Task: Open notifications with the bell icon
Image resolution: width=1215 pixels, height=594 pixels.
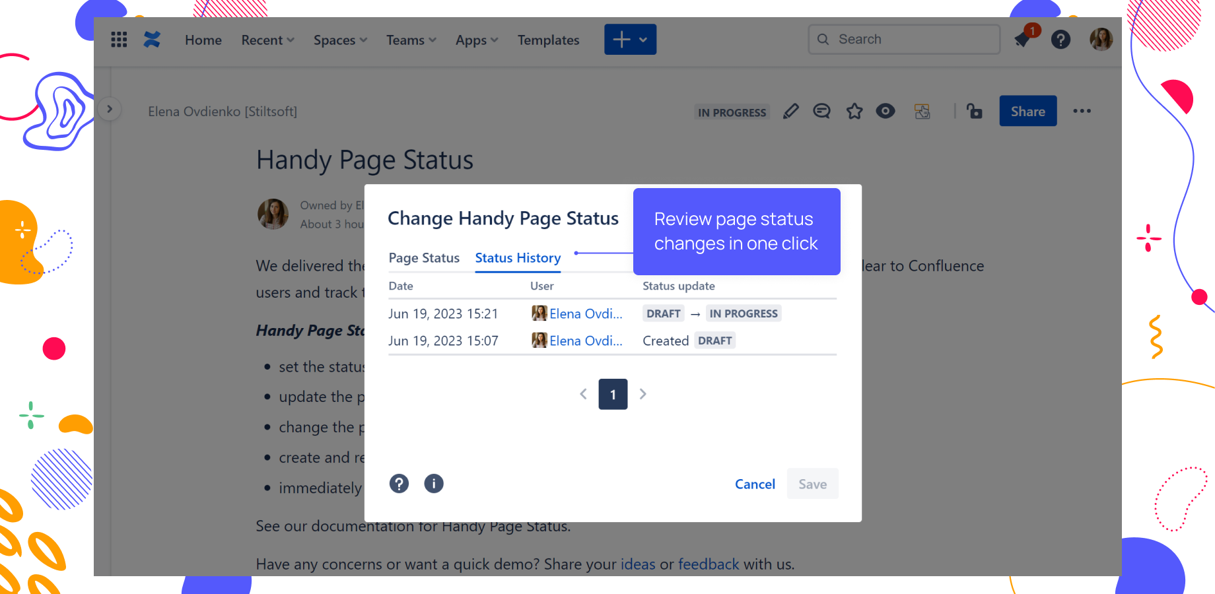Action: click(1024, 40)
